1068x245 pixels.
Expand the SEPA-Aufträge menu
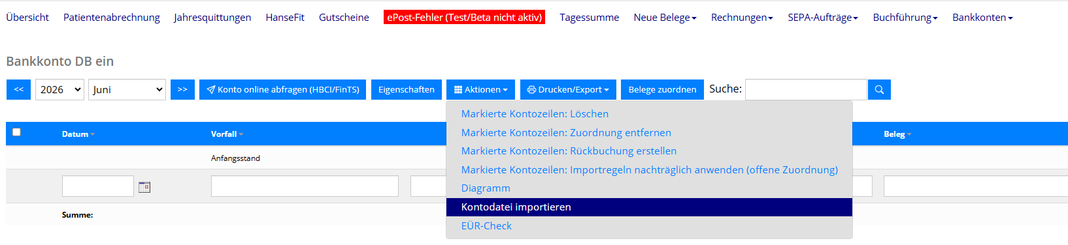[x=823, y=18]
